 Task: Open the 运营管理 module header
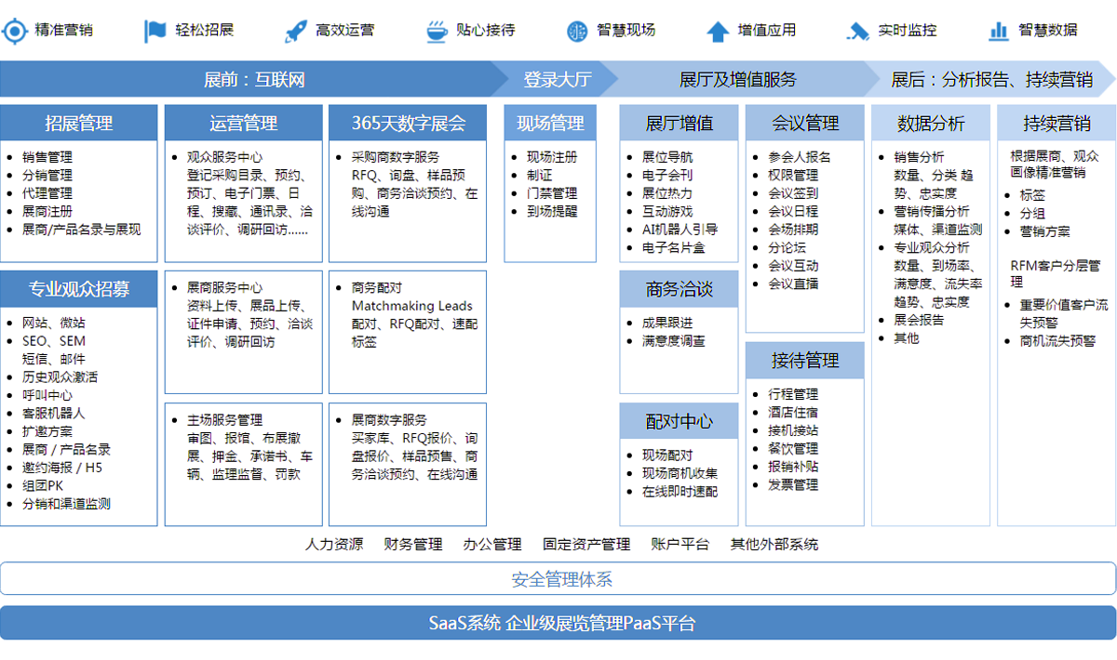coord(243,123)
